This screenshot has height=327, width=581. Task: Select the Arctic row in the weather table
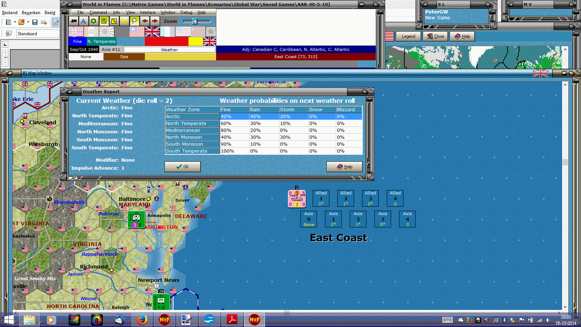264,117
